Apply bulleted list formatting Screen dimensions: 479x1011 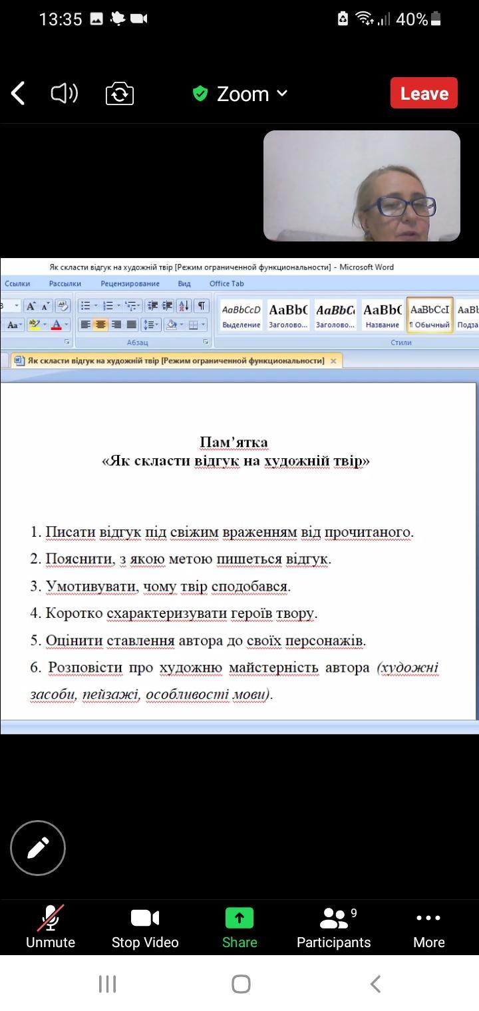coord(85,306)
